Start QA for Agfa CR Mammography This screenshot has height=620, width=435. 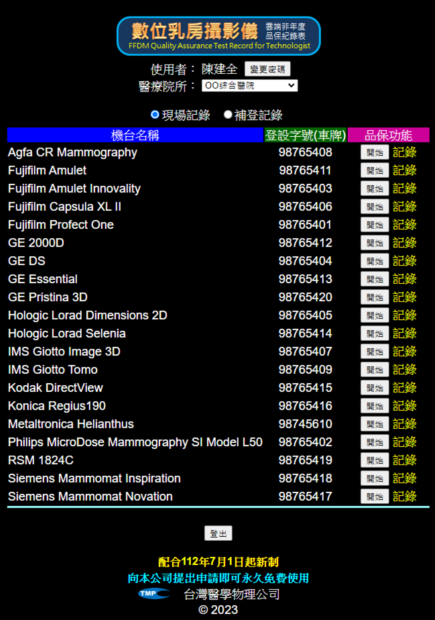[374, 152]
